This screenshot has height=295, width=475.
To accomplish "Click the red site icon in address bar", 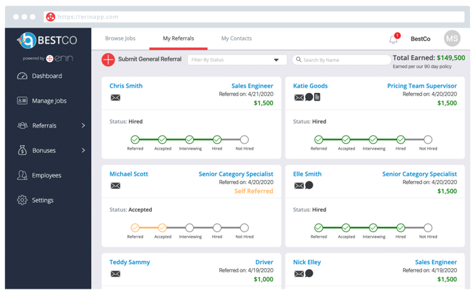I will coord(50,17).
